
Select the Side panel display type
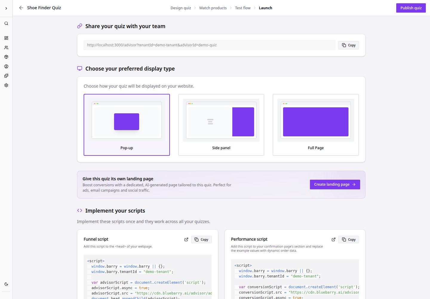tap(221, 125)
